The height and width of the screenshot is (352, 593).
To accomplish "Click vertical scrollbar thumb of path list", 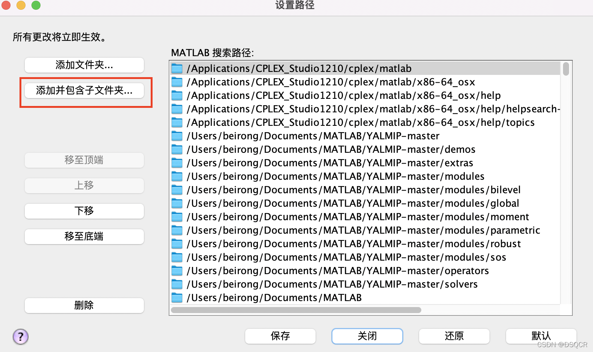I will click(x=566, y=69).
